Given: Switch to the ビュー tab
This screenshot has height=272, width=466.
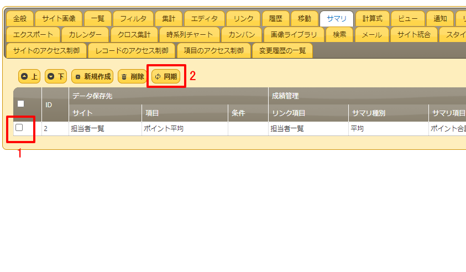Looking at the screenshot, I should click(408, 19).
